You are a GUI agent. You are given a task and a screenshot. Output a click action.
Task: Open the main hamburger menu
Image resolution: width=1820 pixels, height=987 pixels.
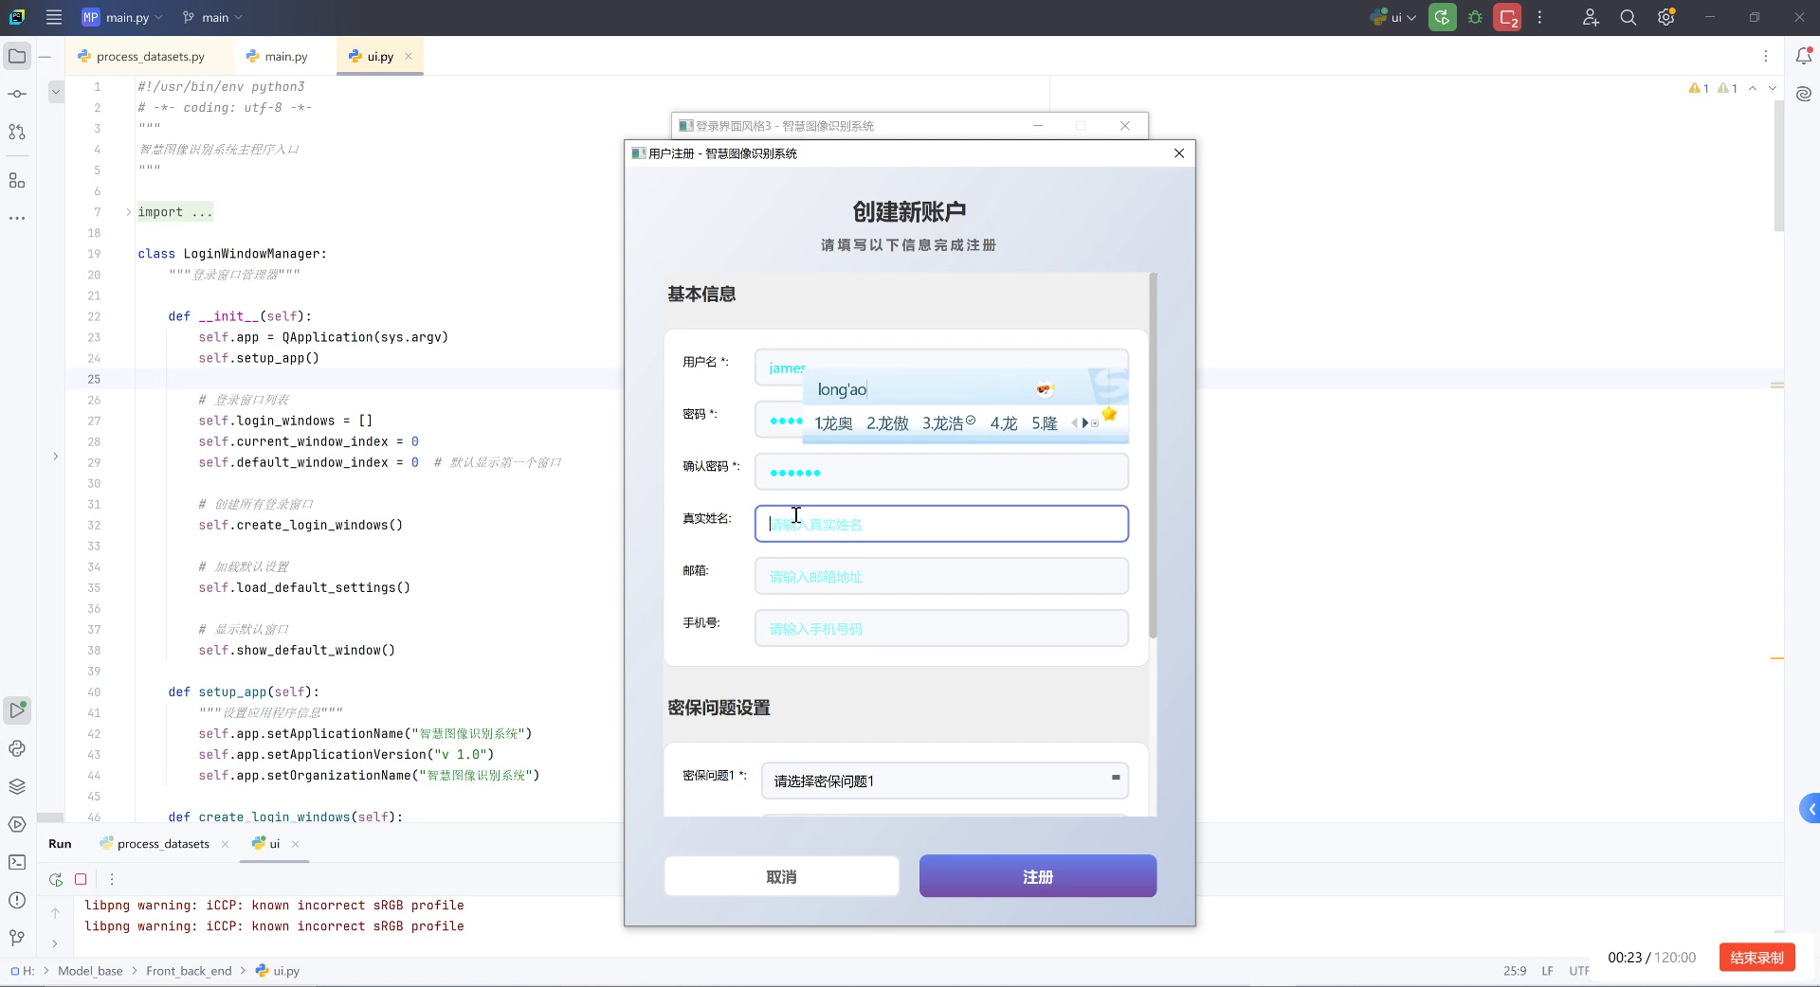[54, 17]
